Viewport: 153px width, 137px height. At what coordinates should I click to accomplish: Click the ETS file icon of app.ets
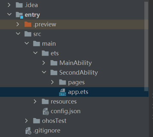click(x=63, y=92)
